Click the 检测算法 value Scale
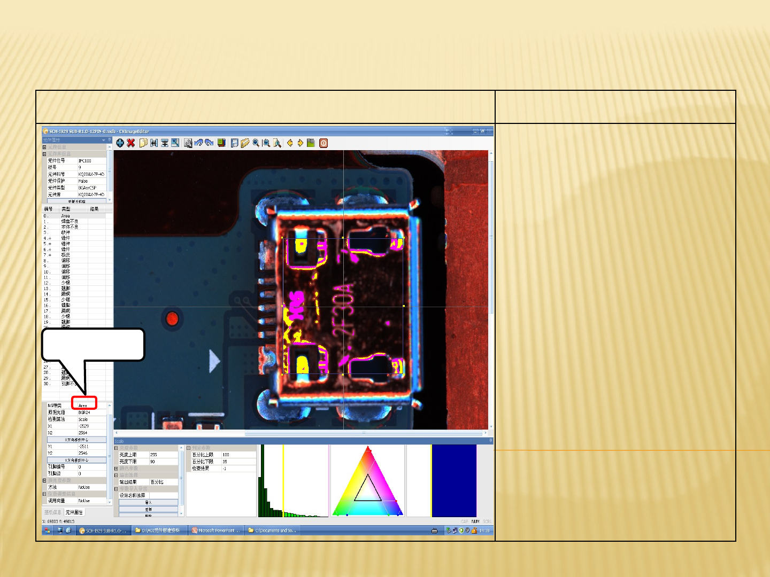 point(92,419)
